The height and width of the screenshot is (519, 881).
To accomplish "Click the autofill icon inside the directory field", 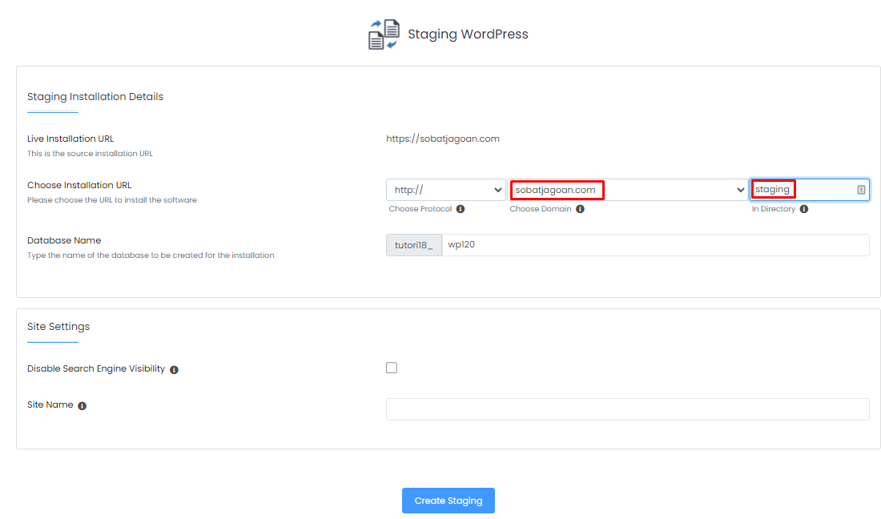I will tap(861, 190).
